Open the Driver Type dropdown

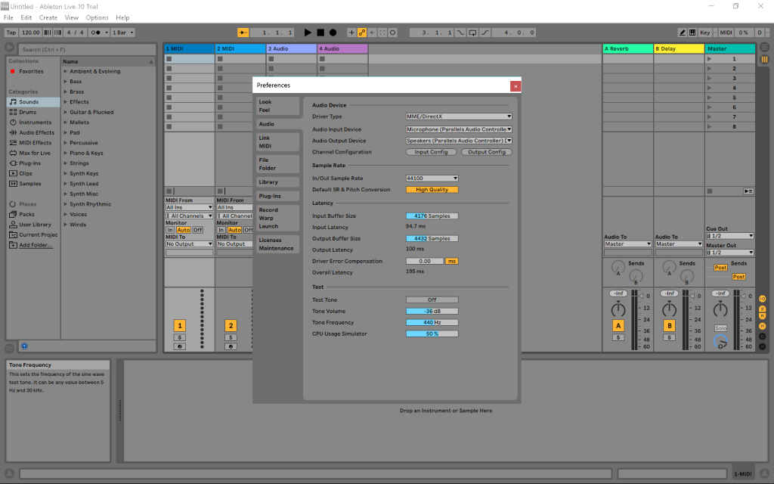tap(459, 116)
